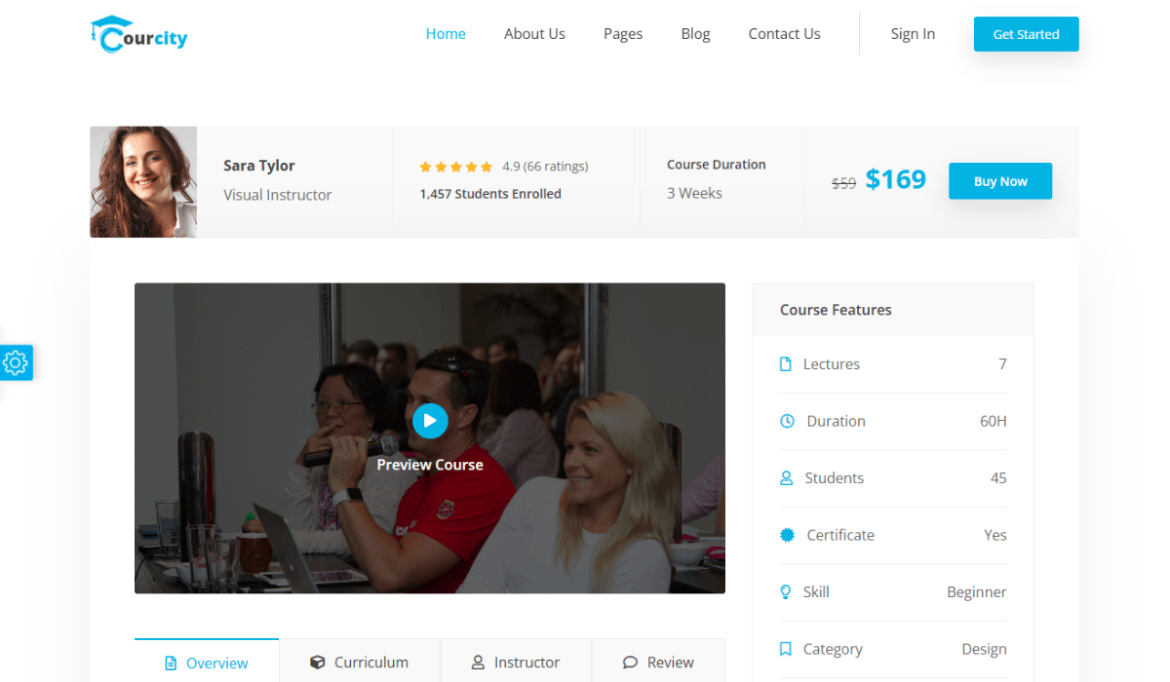Click the Lectures document icon

(x=786, y=364)
